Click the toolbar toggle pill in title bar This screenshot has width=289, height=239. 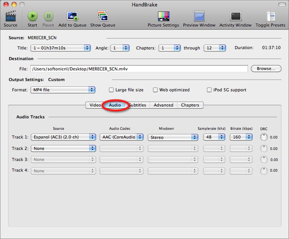282,5
